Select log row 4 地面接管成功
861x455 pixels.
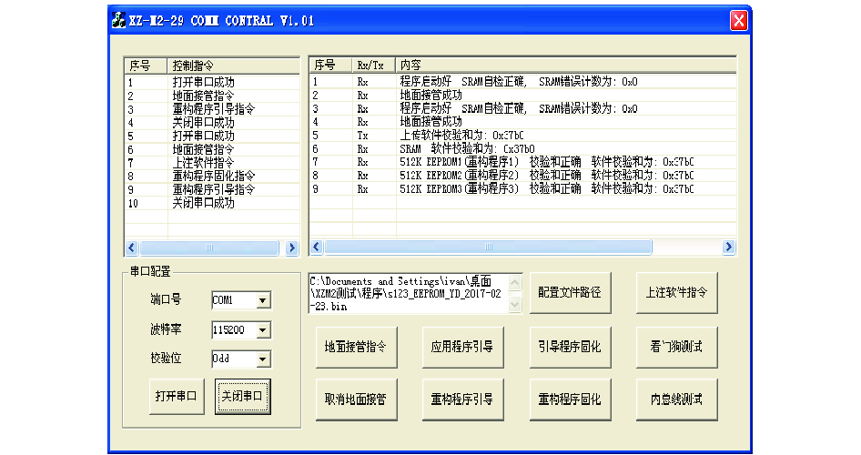(522, 122)
